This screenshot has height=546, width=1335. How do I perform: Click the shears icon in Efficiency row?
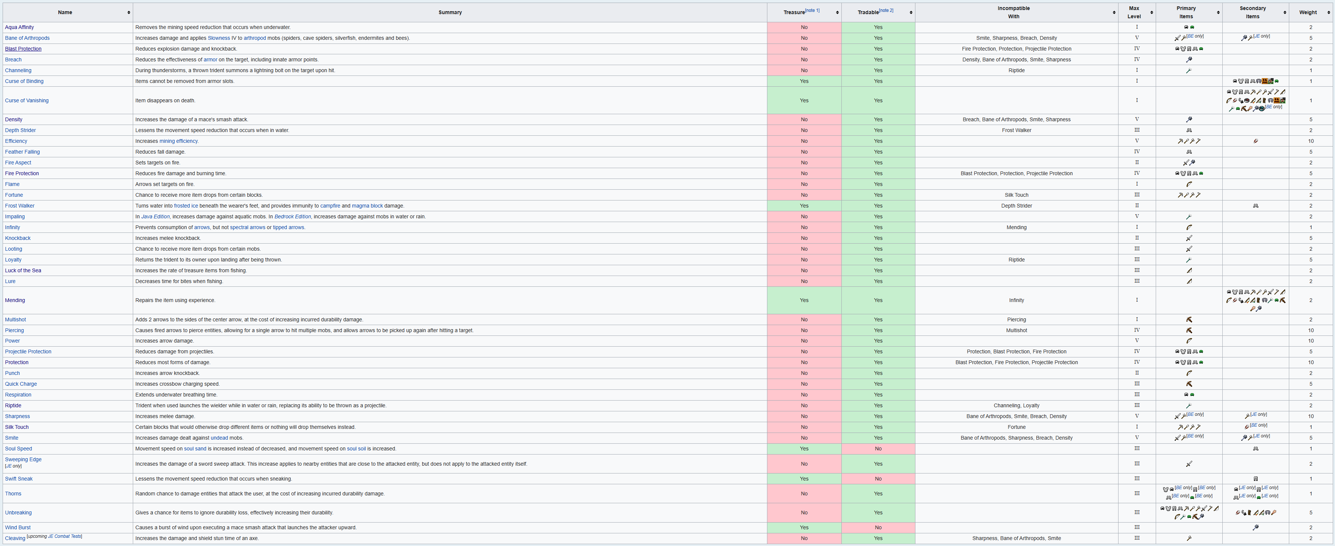[x=1255, y=141]
